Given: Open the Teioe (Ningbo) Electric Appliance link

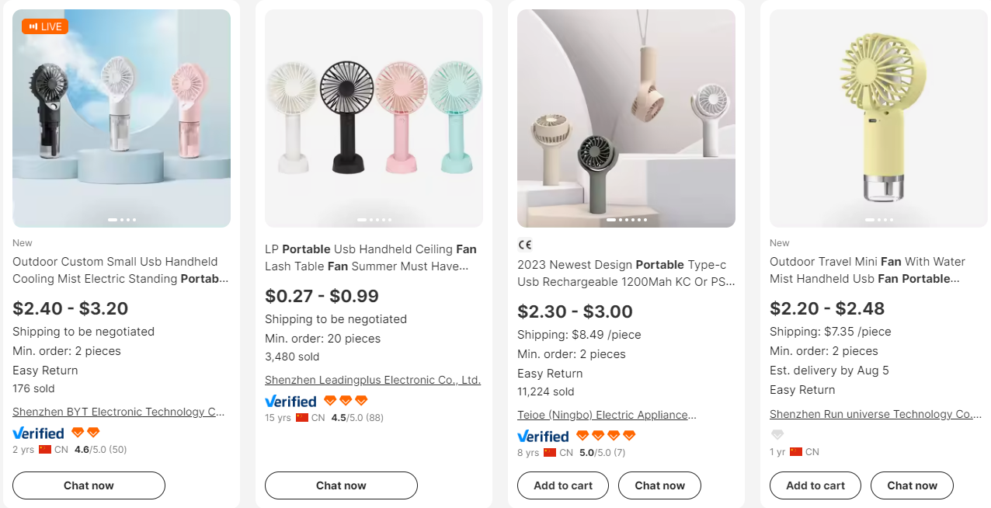Looking at the screenshot, I should point(607,414).
